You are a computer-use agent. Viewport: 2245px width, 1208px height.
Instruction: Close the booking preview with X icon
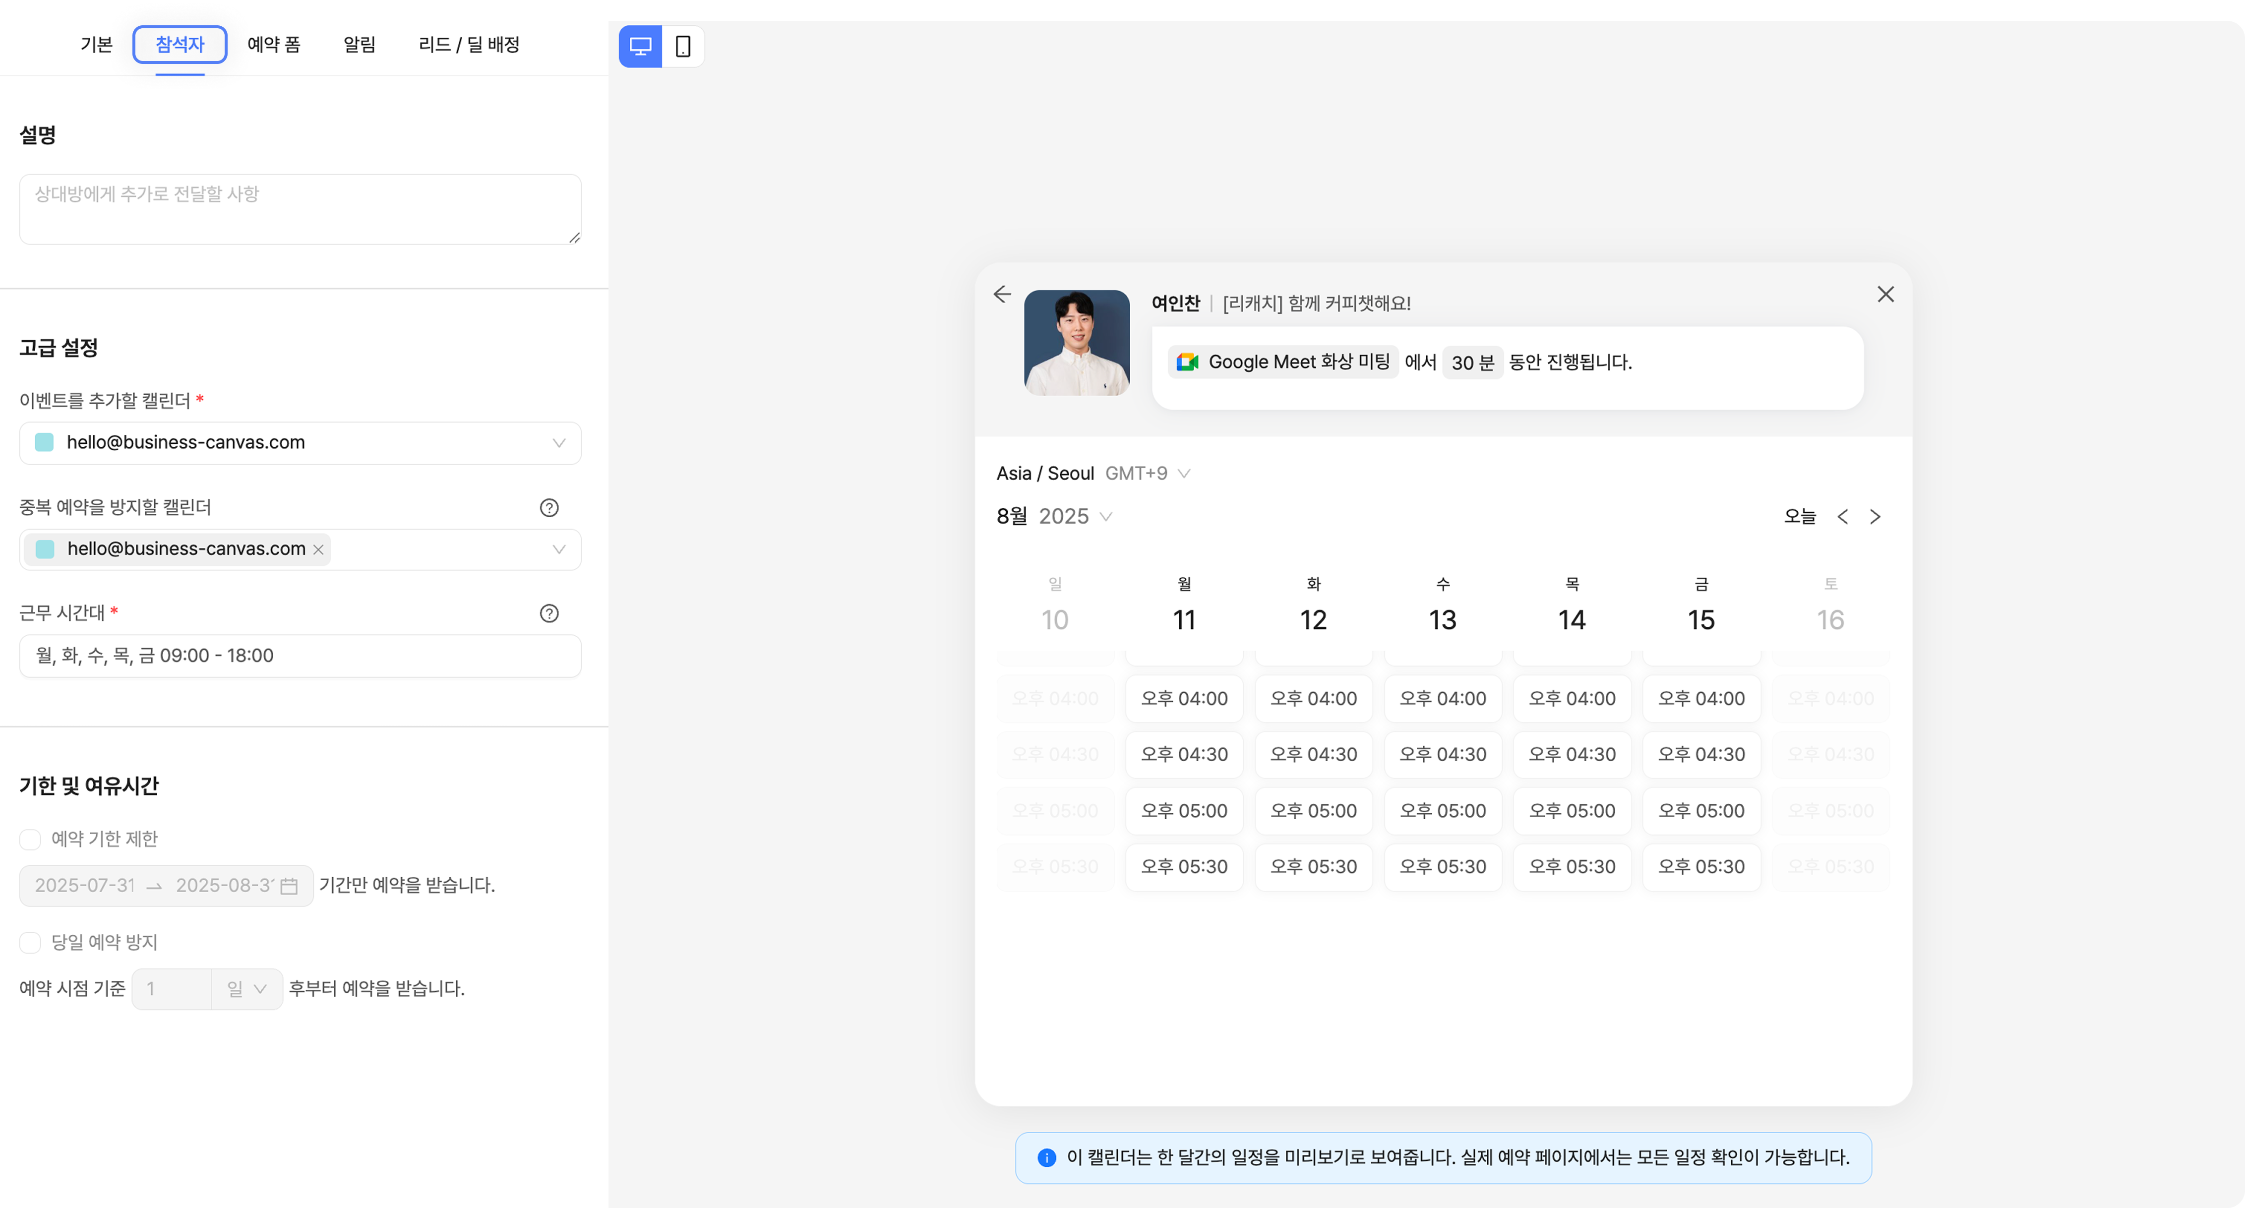pos(1885,295)
